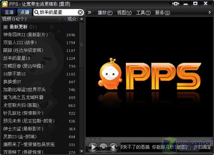Click the PPS app logo icon in title bar
The width and height of the screenshot is (214, 155).
pyautogui.click(x=5, y=4)
